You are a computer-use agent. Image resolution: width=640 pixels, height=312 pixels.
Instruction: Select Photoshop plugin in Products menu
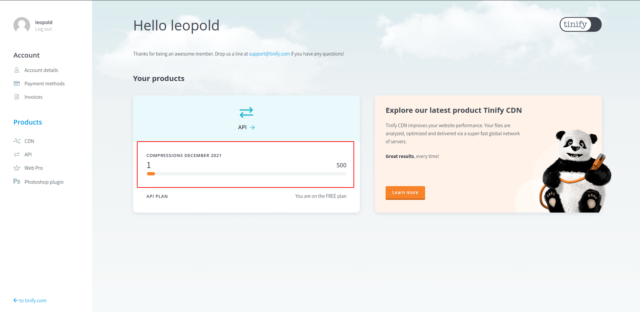click(44, 182)
